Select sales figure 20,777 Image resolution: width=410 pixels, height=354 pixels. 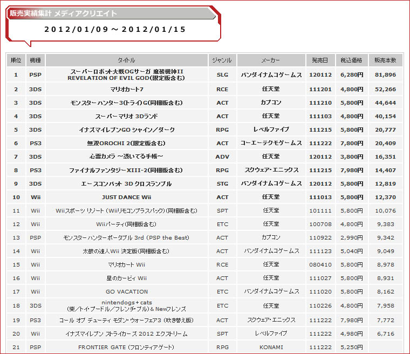click(x=385, y=130)
